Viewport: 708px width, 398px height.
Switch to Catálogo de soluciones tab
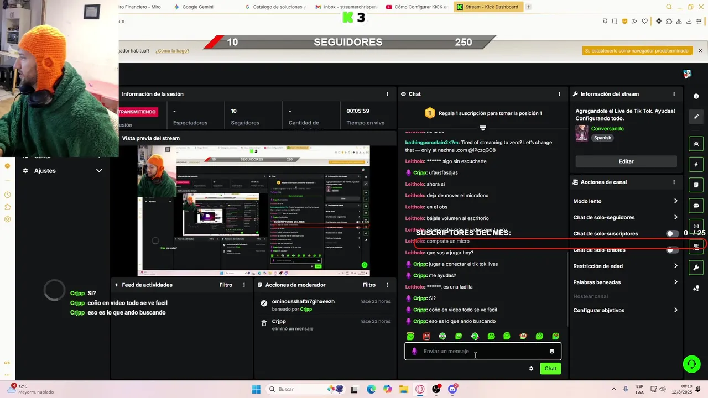click(x=274, y=7)
